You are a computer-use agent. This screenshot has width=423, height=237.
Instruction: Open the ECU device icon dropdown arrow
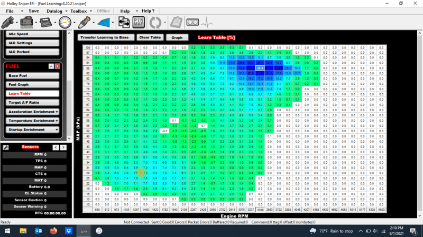pos(55,23)
